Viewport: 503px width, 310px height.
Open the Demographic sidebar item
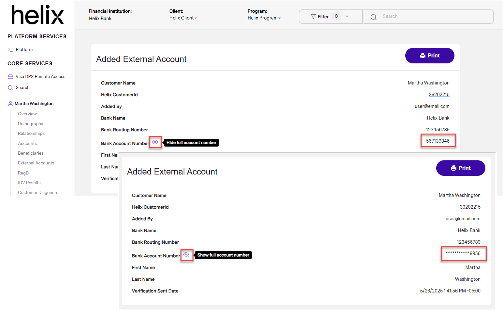(31, 124)
